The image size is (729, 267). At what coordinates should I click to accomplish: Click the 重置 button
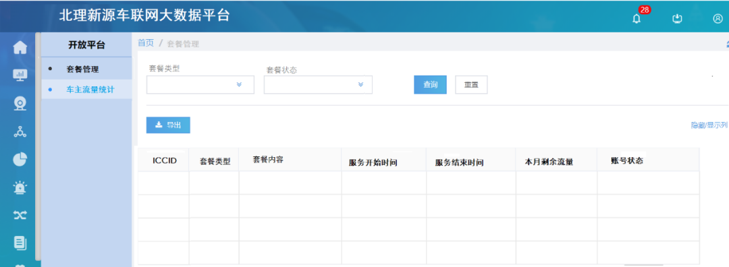[471, 85]
